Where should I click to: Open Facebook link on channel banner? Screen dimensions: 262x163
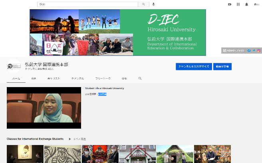coord(249,50)
